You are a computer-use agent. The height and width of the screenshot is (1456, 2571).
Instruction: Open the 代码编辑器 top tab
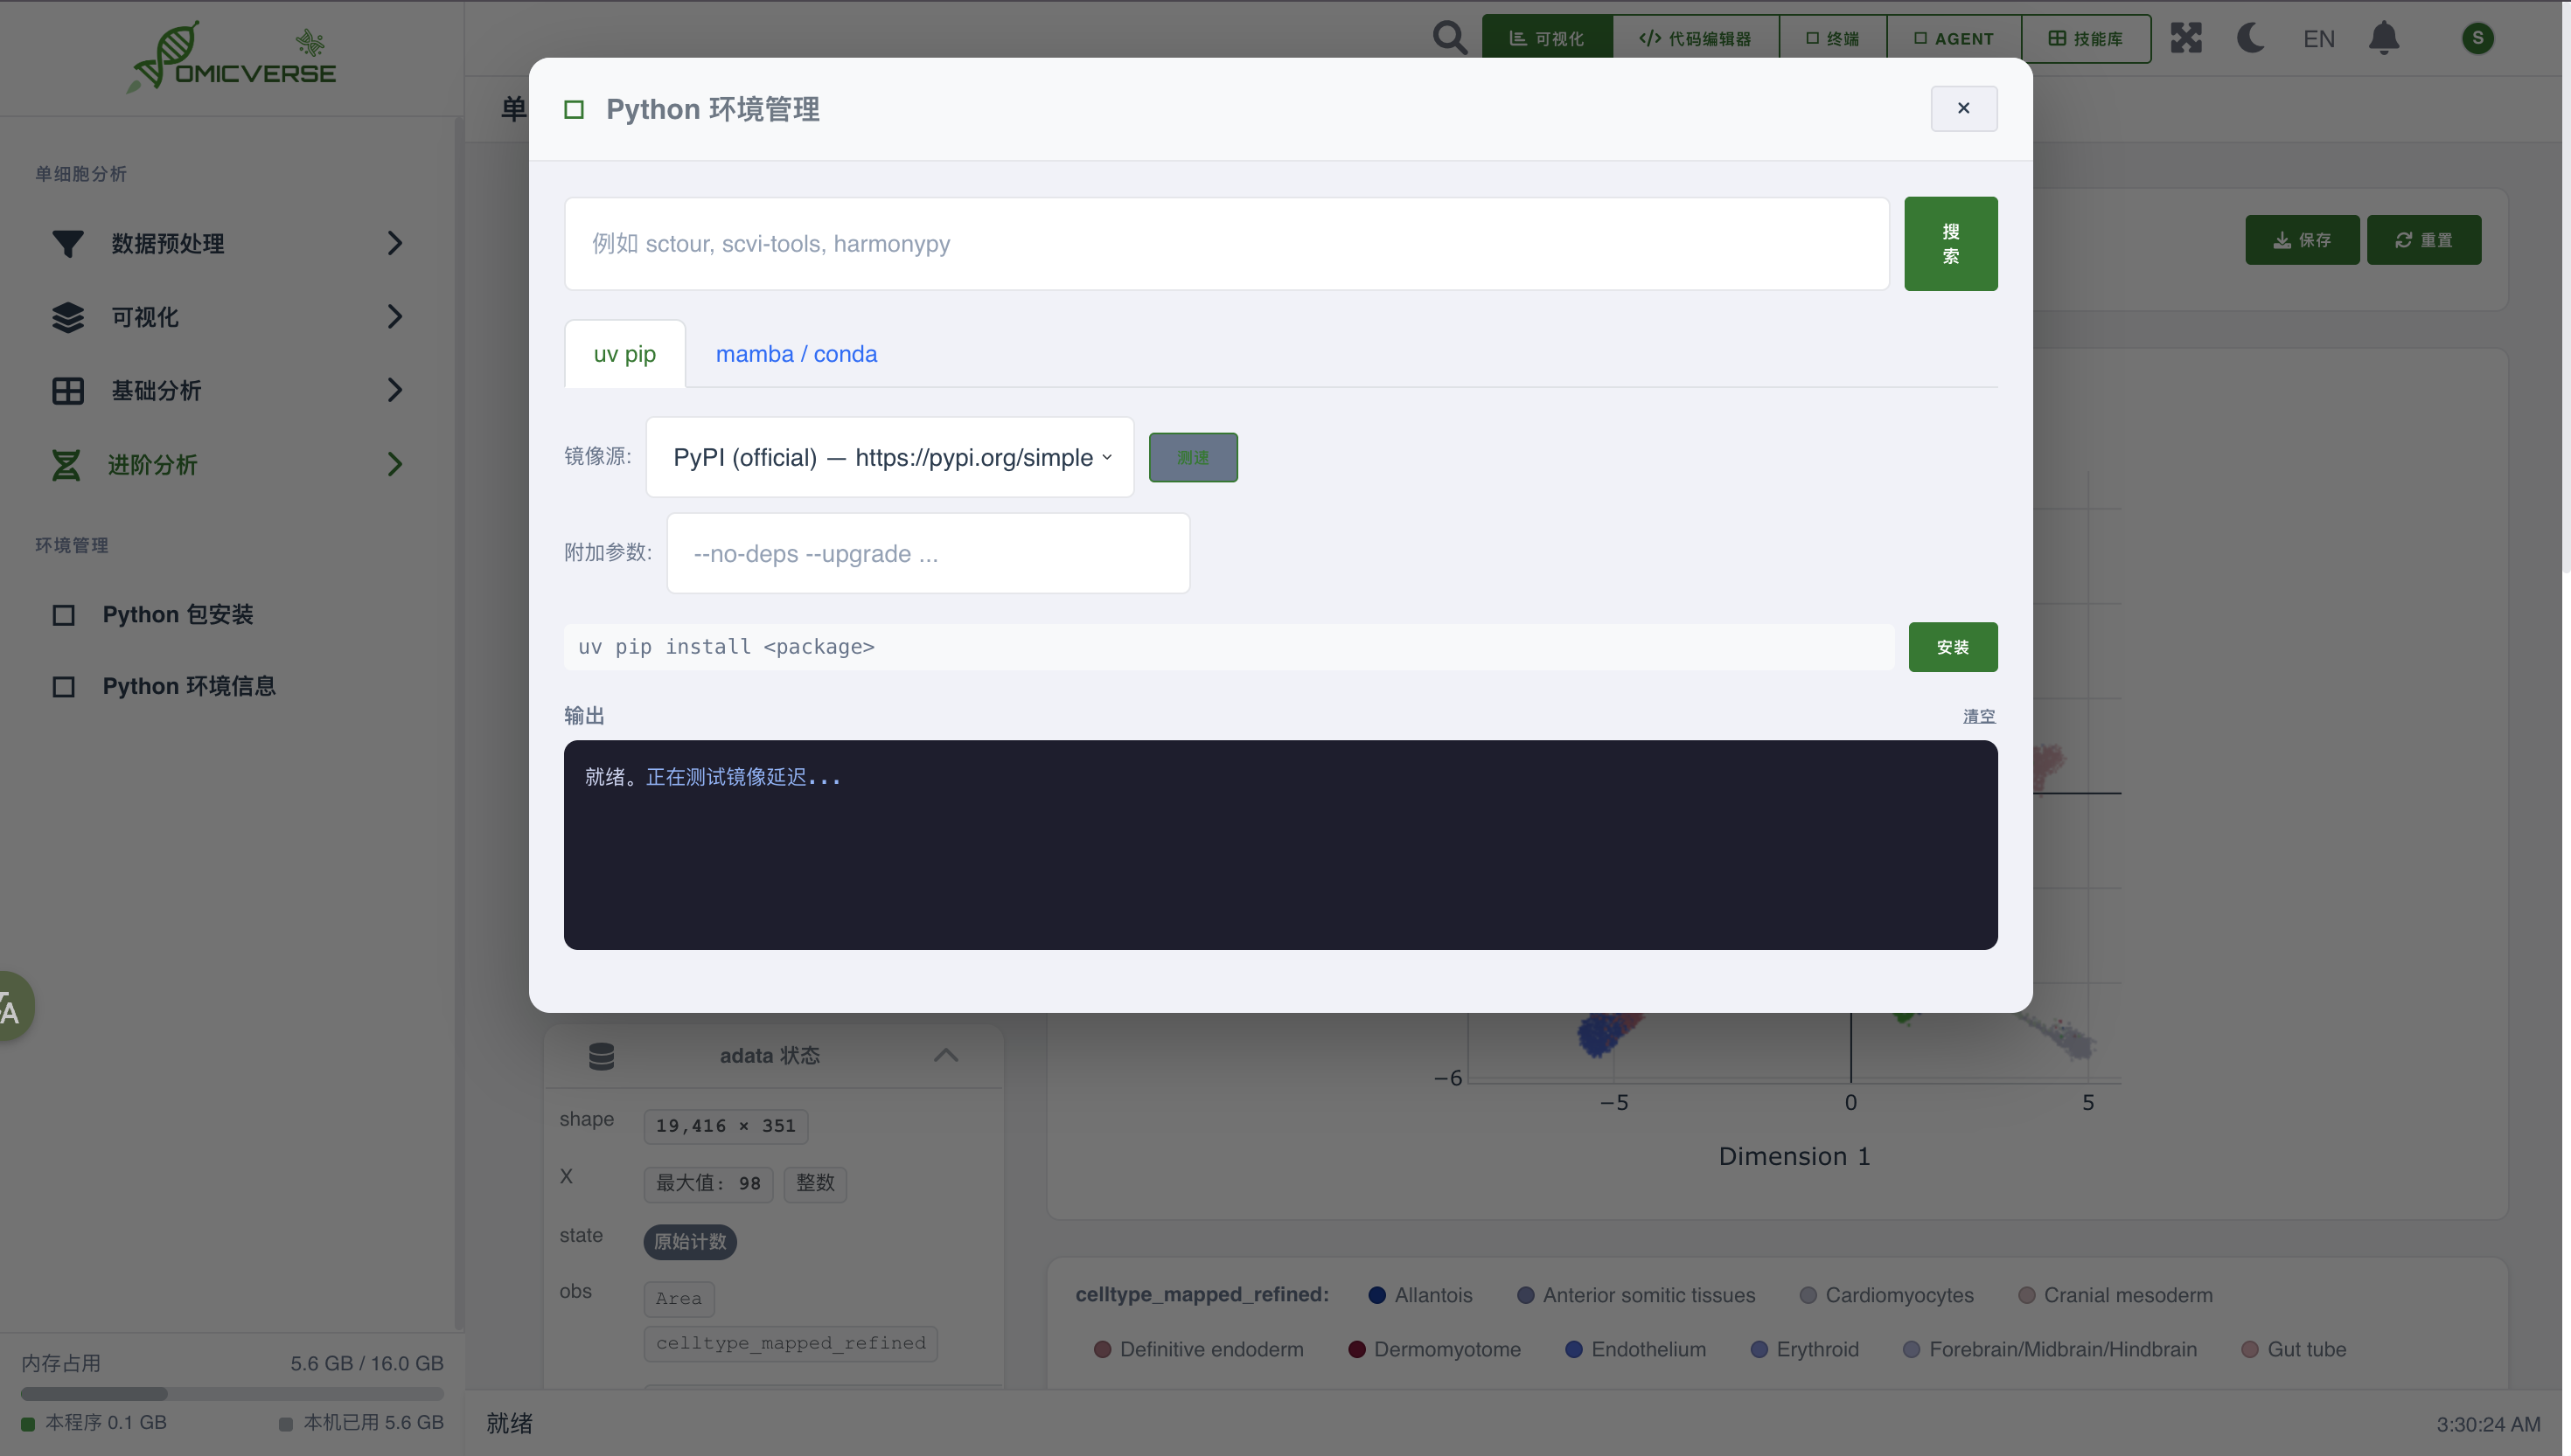tap(1695, 38)
